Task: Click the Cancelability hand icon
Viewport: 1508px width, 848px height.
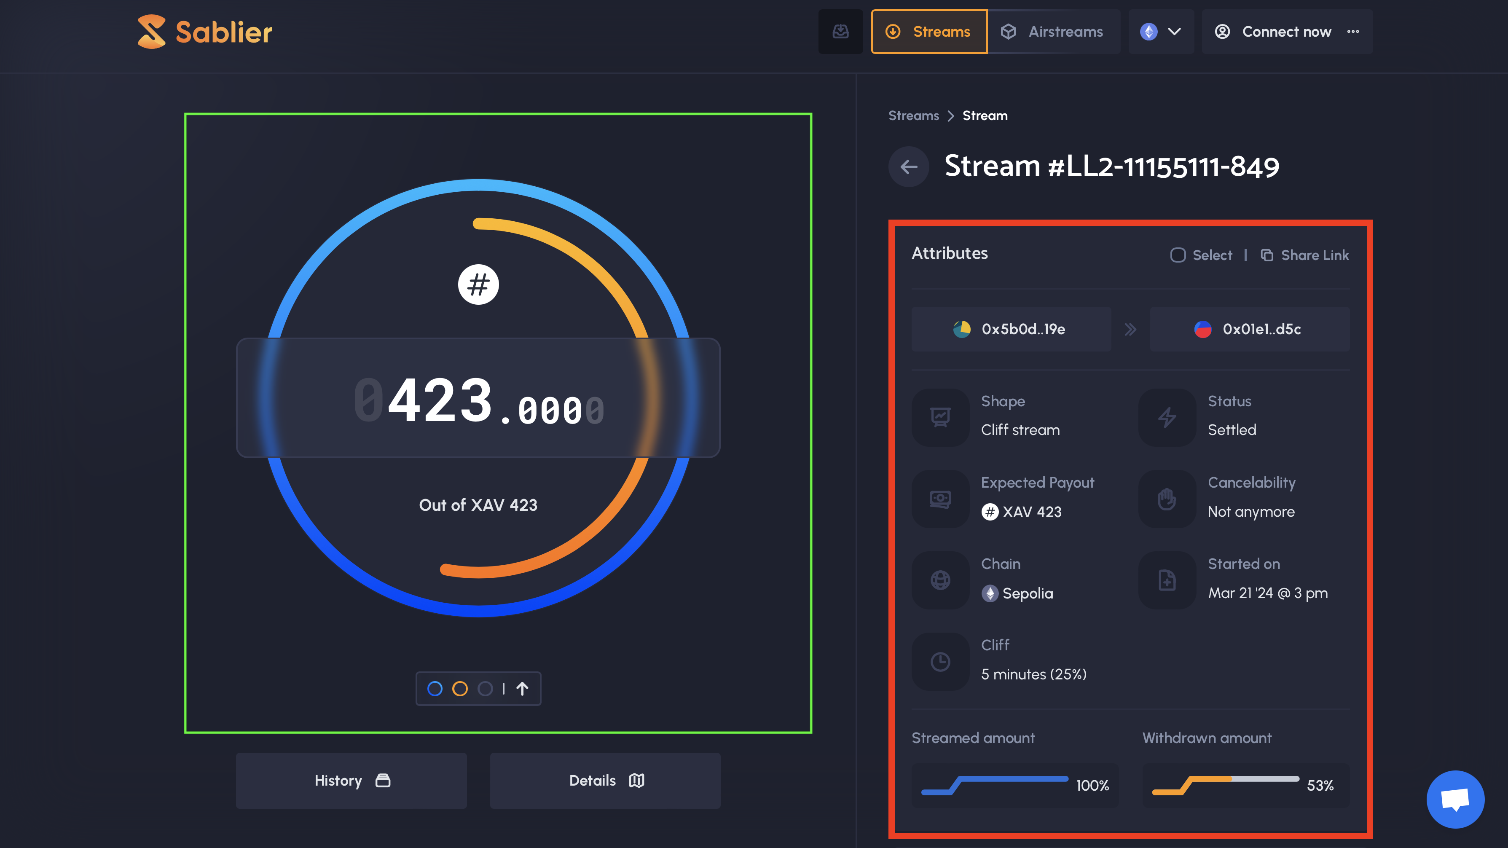Action: (x=1167, y=499)
